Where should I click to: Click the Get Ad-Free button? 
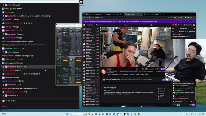tap(188, 25)
